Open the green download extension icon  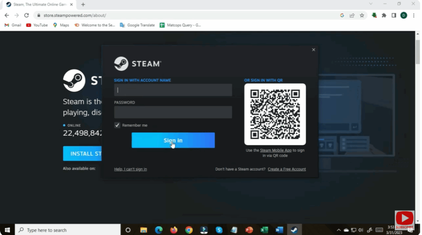[x=374, y=15]
